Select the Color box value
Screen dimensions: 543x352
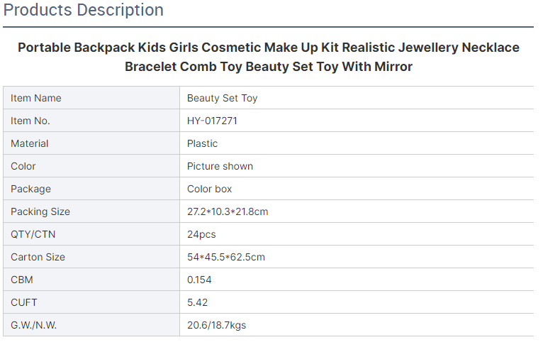[x=209, y=189]
